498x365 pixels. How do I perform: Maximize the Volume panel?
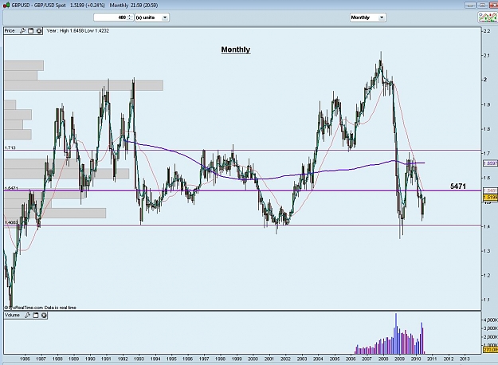point(36,315)
